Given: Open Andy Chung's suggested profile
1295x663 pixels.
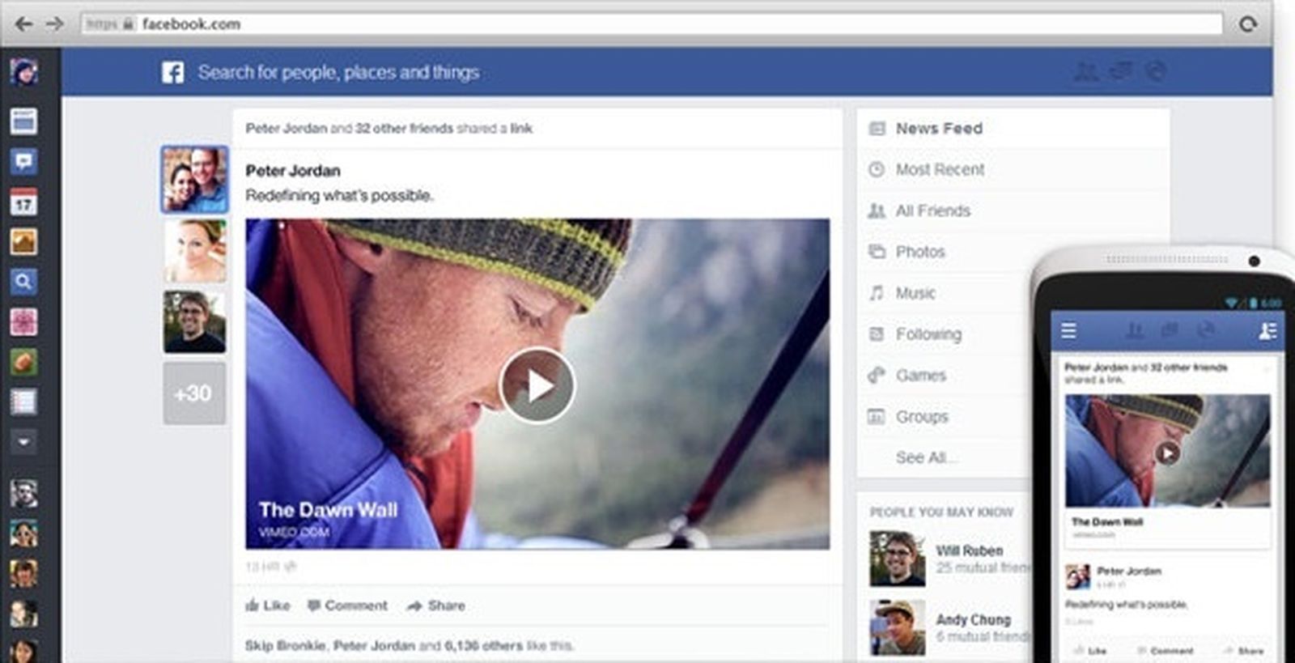Looking at the screenshot, I should click(x=974, y=620).
